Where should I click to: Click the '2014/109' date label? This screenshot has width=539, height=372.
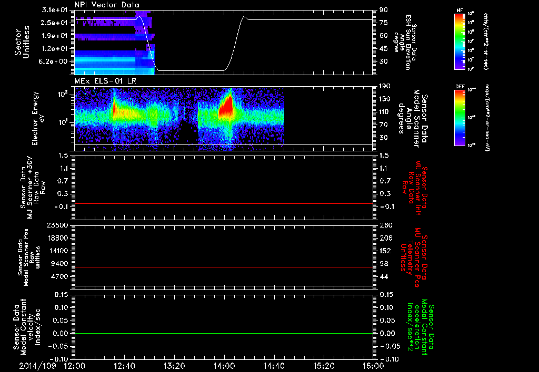(37, 366)
